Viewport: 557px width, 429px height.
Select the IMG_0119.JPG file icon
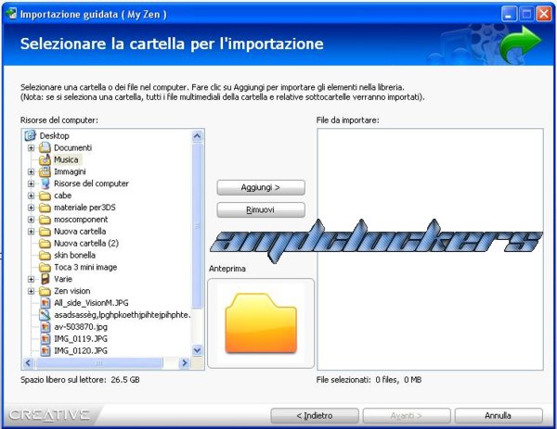[x=44, y=339]
